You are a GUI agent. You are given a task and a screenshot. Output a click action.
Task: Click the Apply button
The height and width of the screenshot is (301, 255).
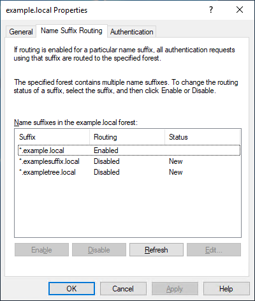coord(175,289)
